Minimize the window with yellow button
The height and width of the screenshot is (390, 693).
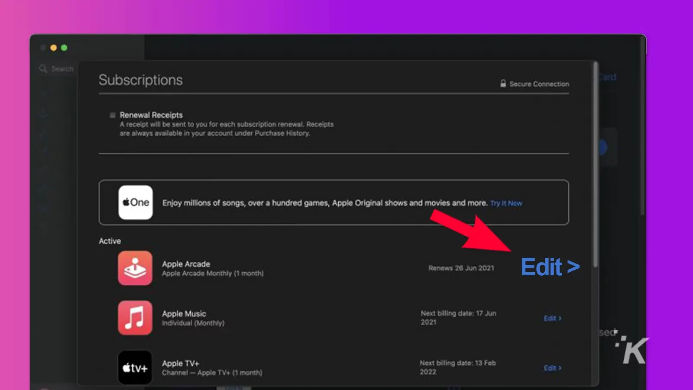(54, 48)
